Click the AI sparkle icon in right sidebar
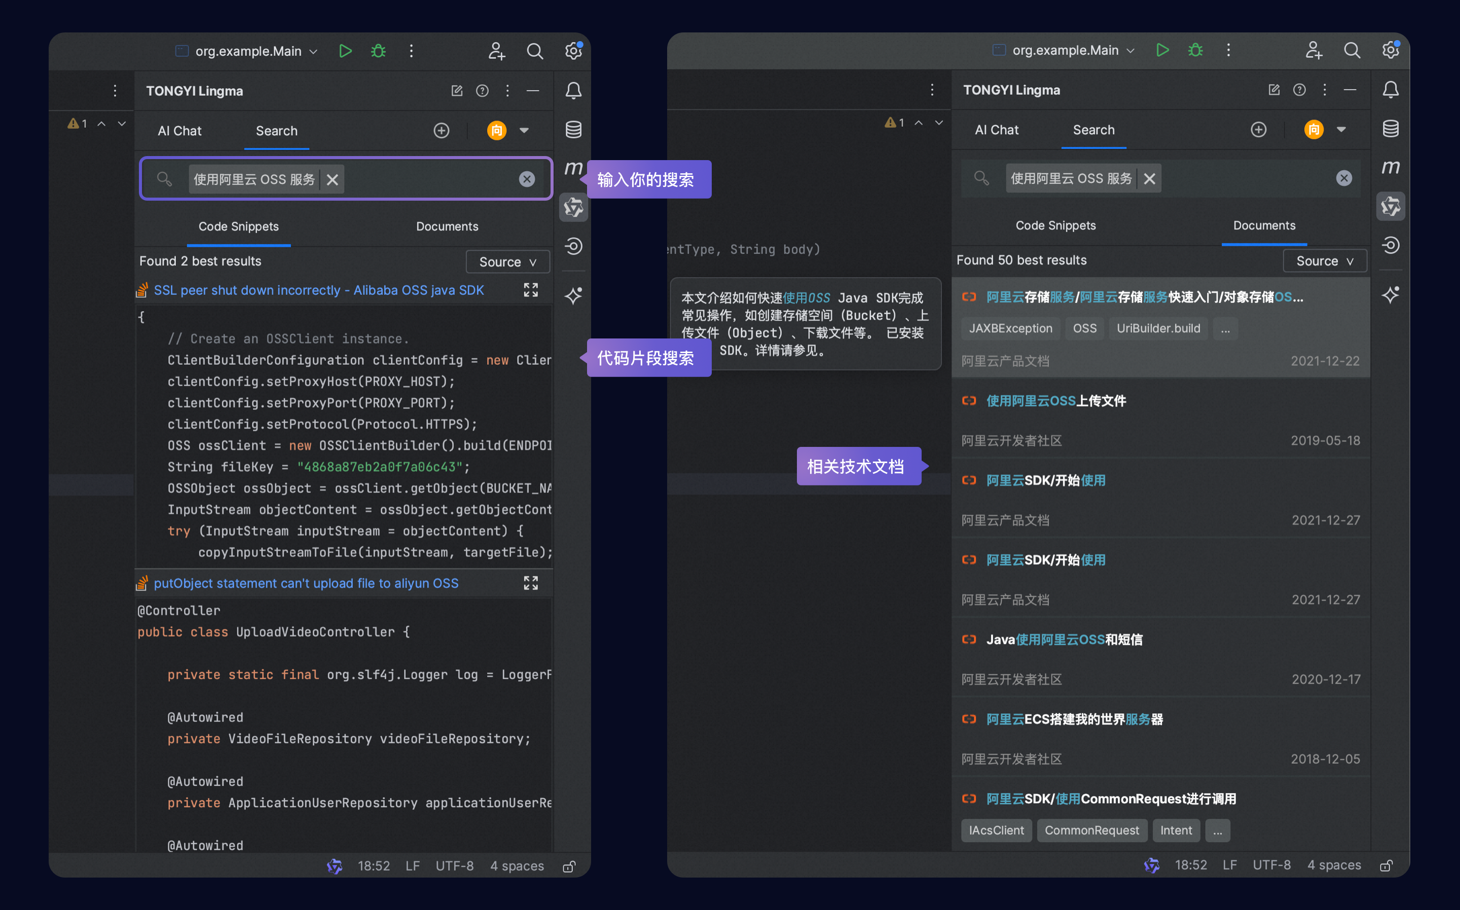Screen dimensions: 1460x910 1390,295
